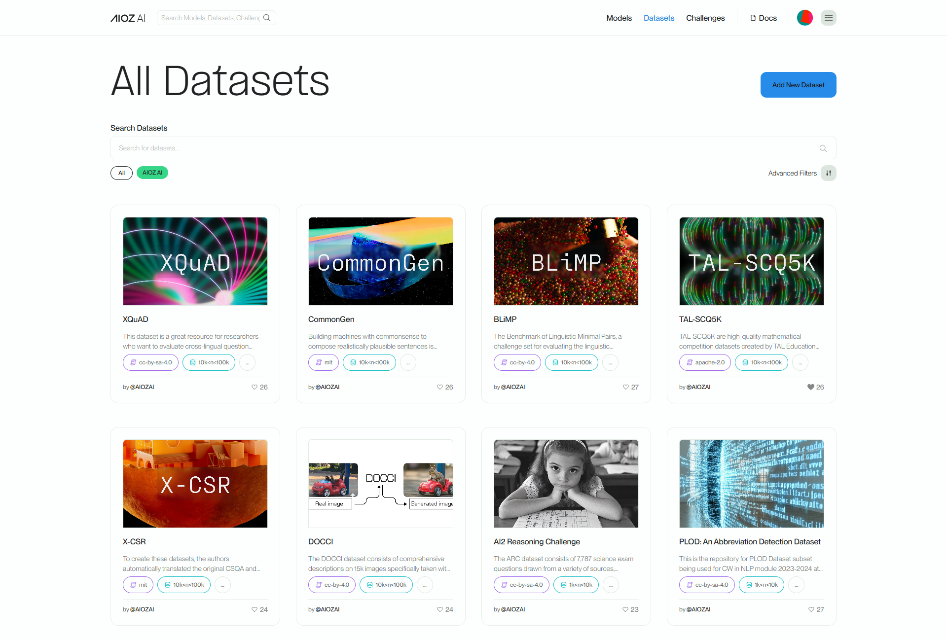The height and width of the screenshot is (639, 947).
Task: Select the apache-2.0 license tag on TAL-SCQ5K
Action: [705, 362]
